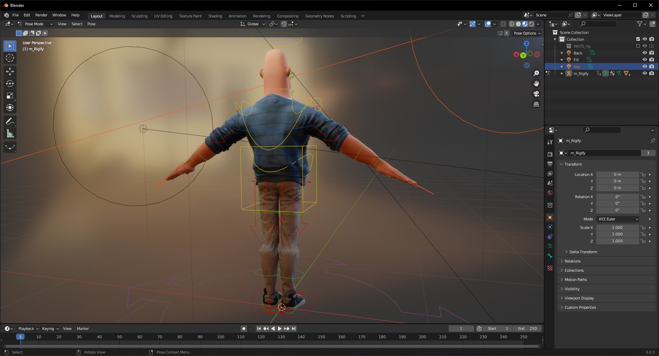Expand the m_Rigify outliner tree item
This screenshot has width=659, height=356.
pyautogui.click(x=562, y=74)
